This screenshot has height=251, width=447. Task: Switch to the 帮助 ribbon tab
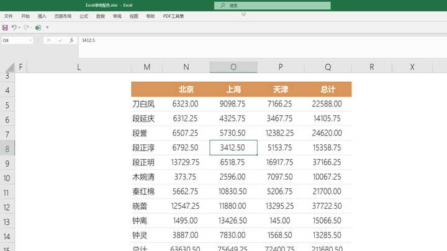click(x=150, y=16)
